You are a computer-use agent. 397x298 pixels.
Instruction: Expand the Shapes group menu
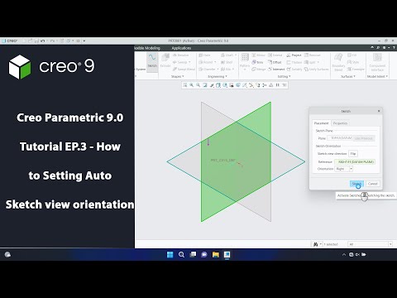pos(178,76)
